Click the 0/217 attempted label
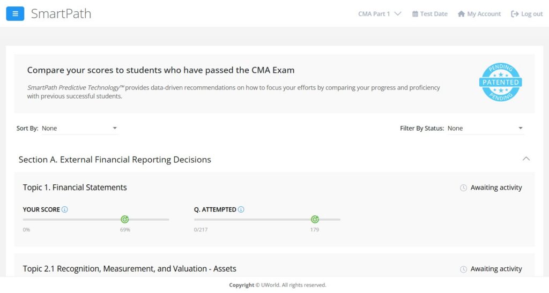Image resolution: width=549 pixels, height=293 pixels. point(201,230)
